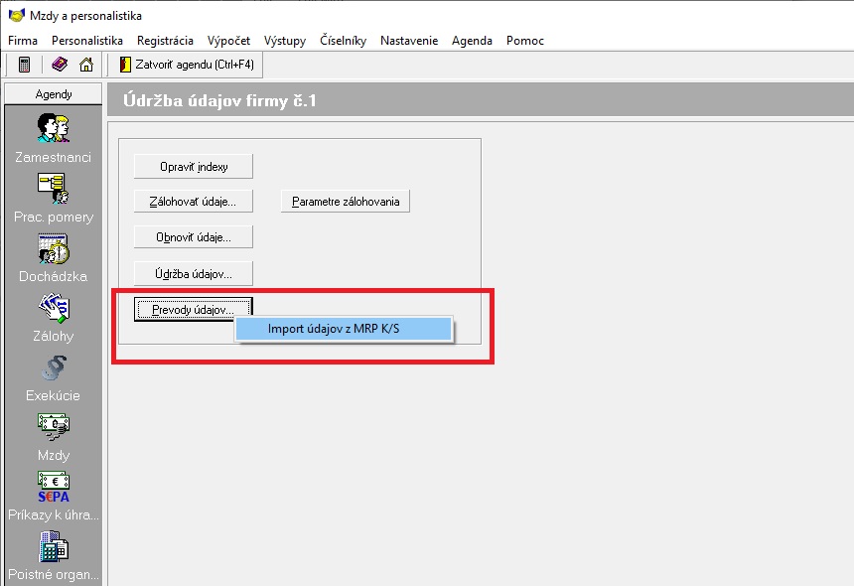Open the Agenda menu
Viewport: 854px width, 586px height.
(x=472, y=41)
